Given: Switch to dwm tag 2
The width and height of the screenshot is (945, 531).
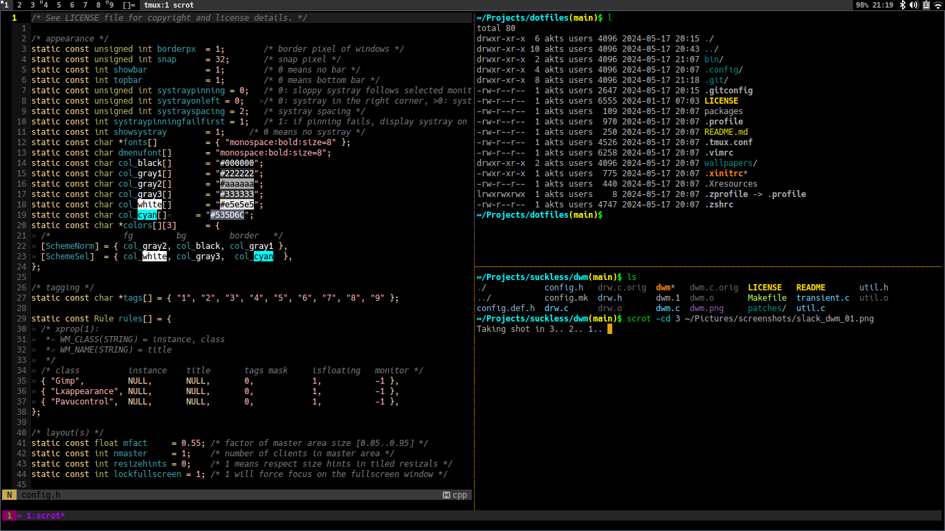Looking at the screenshot, I should click(x=19, y=5).
